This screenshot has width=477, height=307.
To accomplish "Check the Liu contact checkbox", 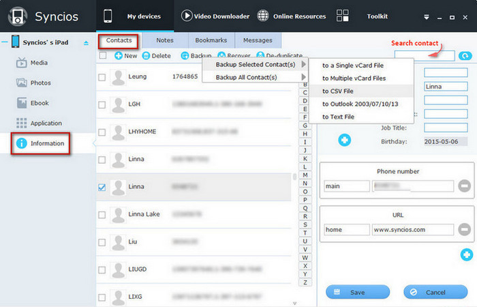I will pos(102,242).
